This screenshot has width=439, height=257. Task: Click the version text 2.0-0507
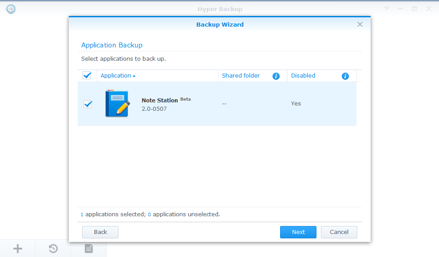pyautogui.click(x=154, y=109)
